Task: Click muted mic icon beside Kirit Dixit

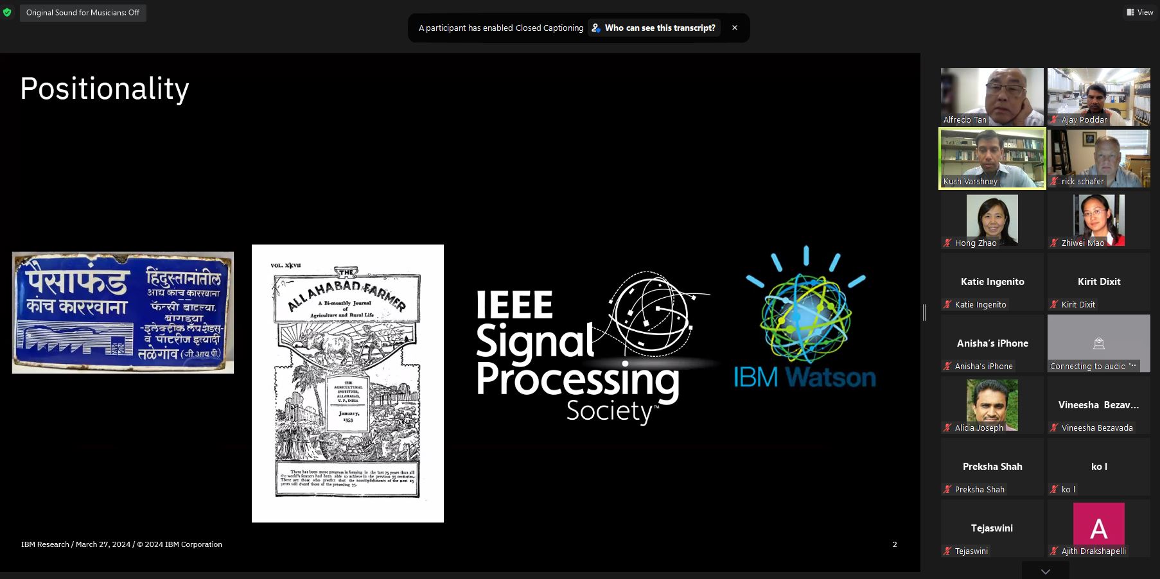Action: [1054, 305]
